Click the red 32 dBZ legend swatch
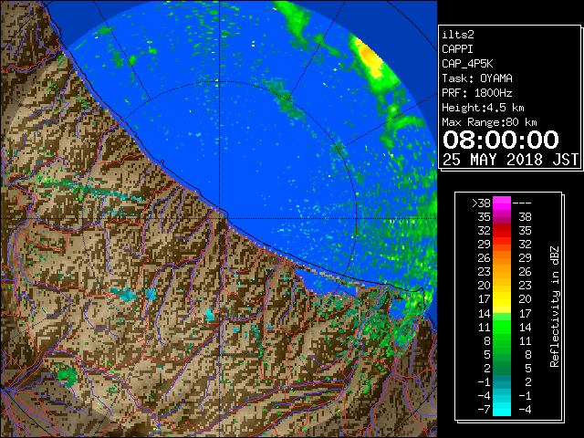Viewport: 584px width, 438px height. pos(502,231)
